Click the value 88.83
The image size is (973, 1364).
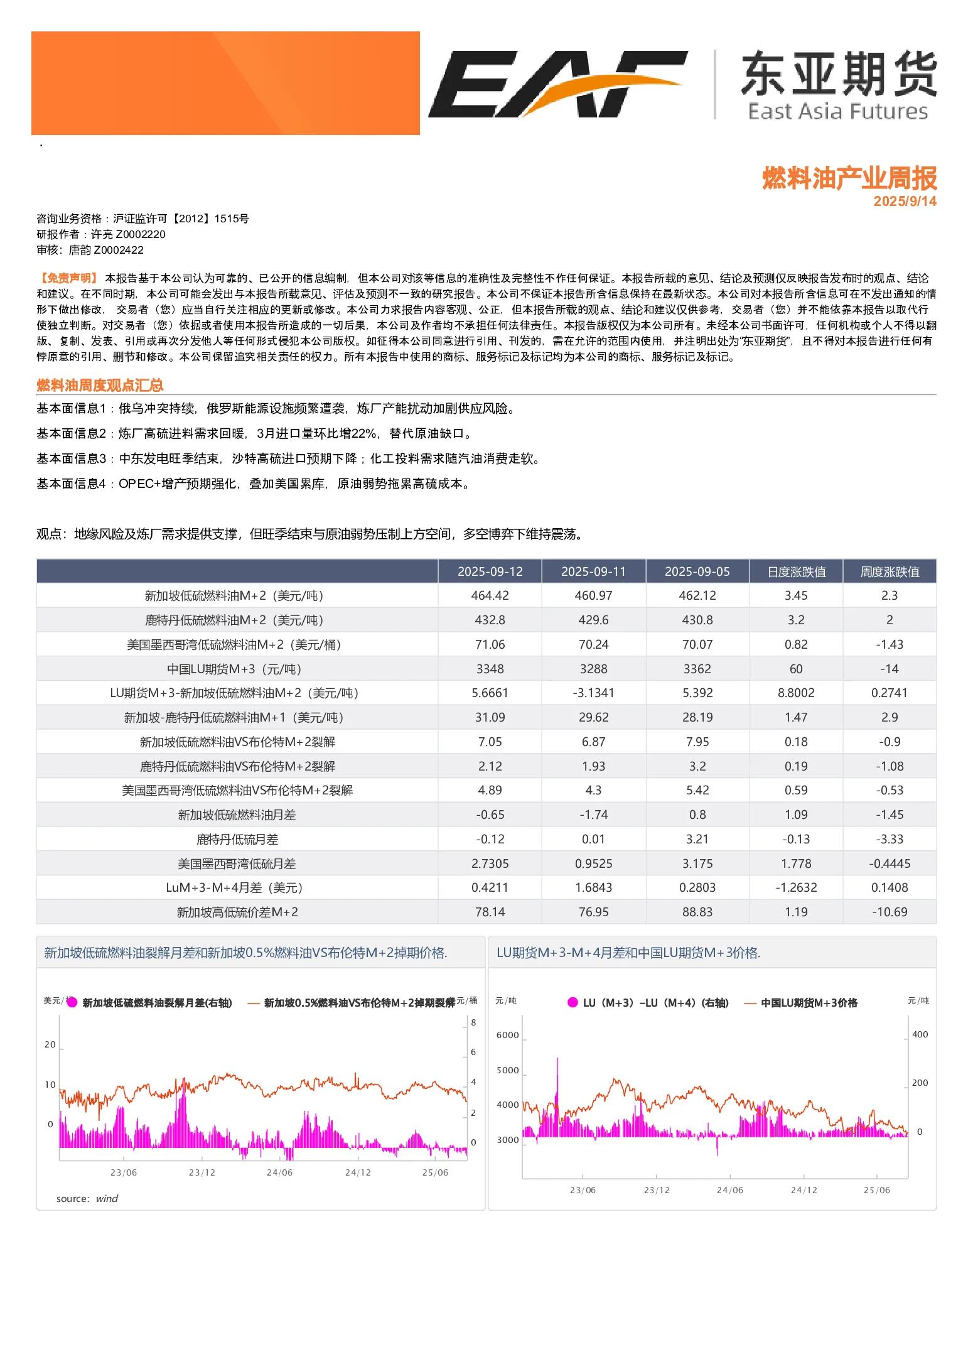[697, 912]
